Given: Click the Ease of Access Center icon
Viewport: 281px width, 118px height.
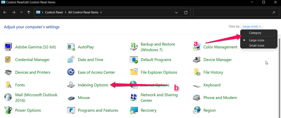Looking at the screenshot, I should [71, 72].
